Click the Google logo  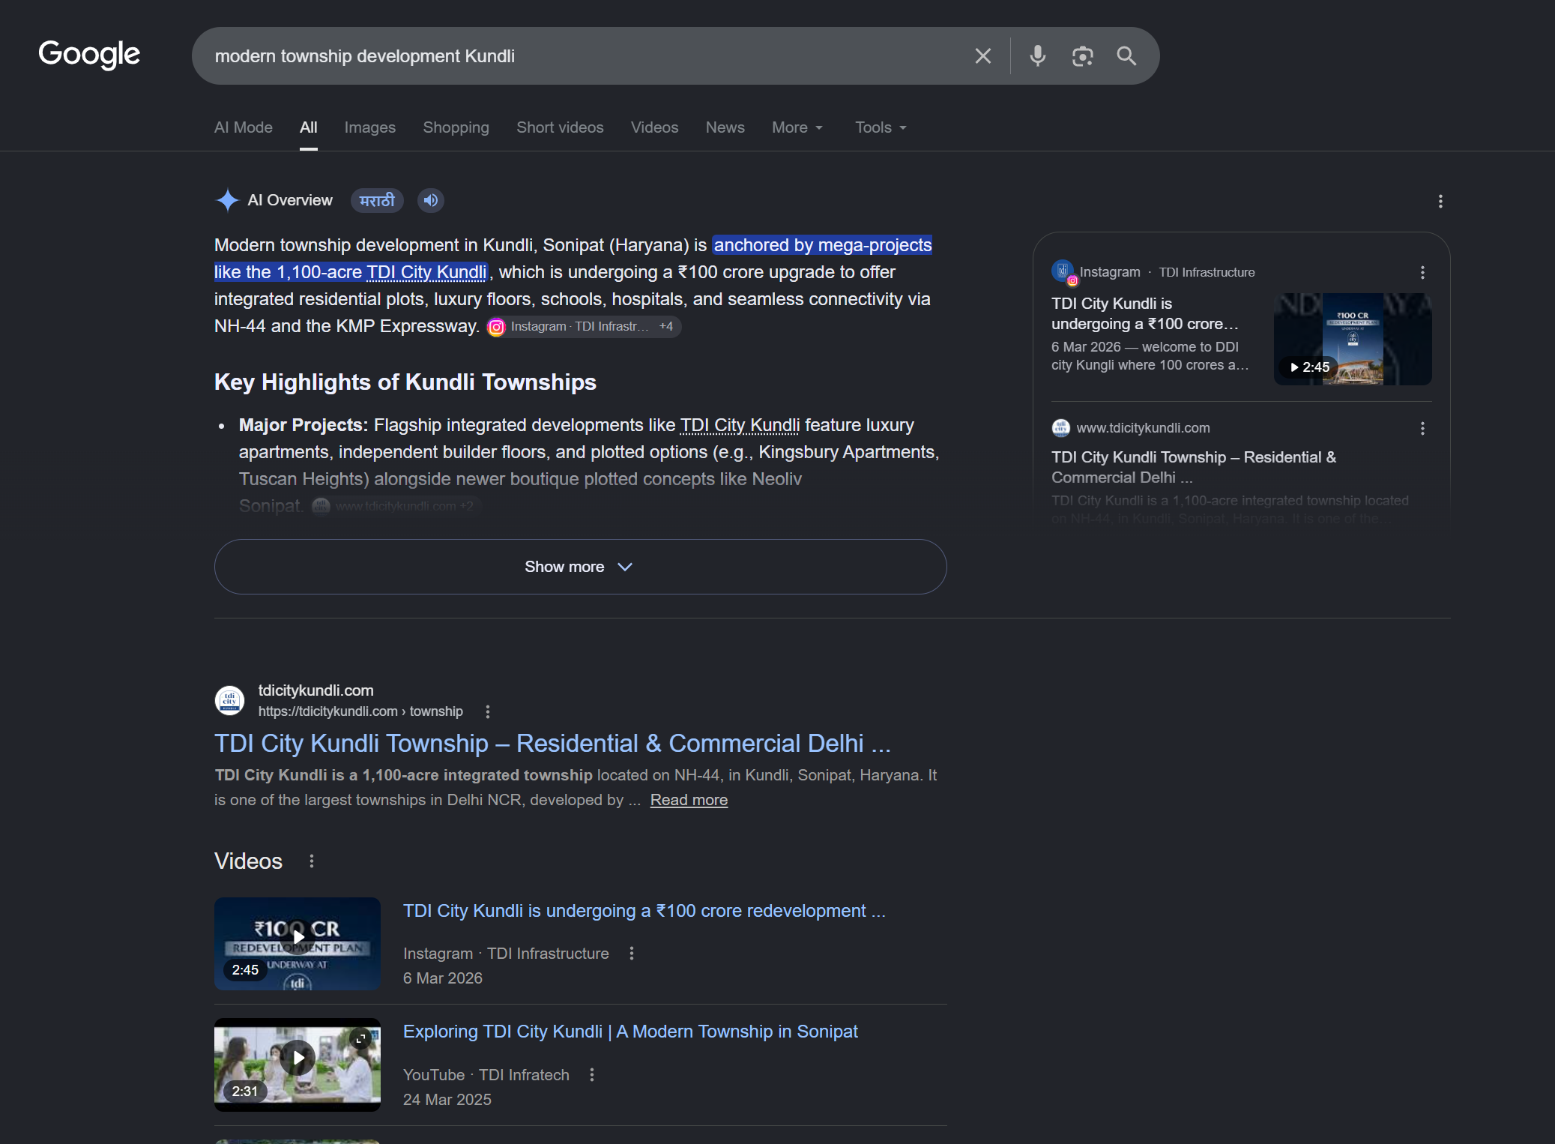click(x=89, y=55)
